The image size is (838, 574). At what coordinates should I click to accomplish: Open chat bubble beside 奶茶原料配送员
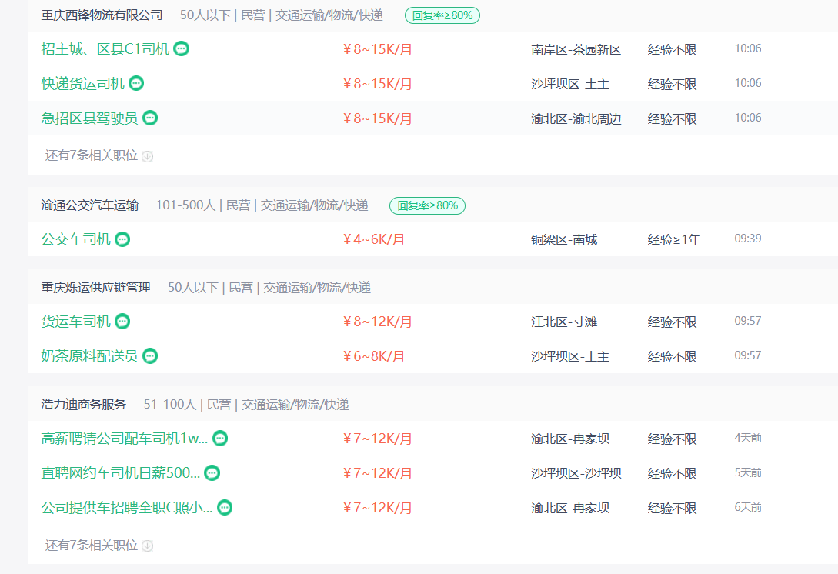click(150, 355)
